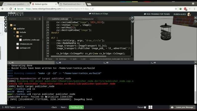This screenshot has width=197, height=111.
Task: Open the Forum link
Action: click(x=142, y=107)
